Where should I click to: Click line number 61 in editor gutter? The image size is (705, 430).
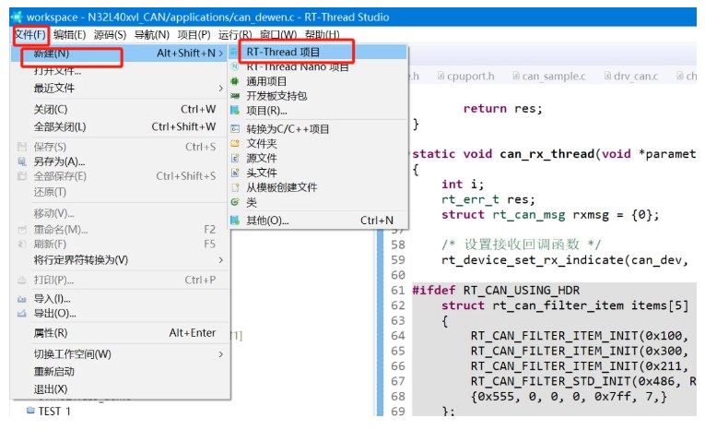coord(398,291)
